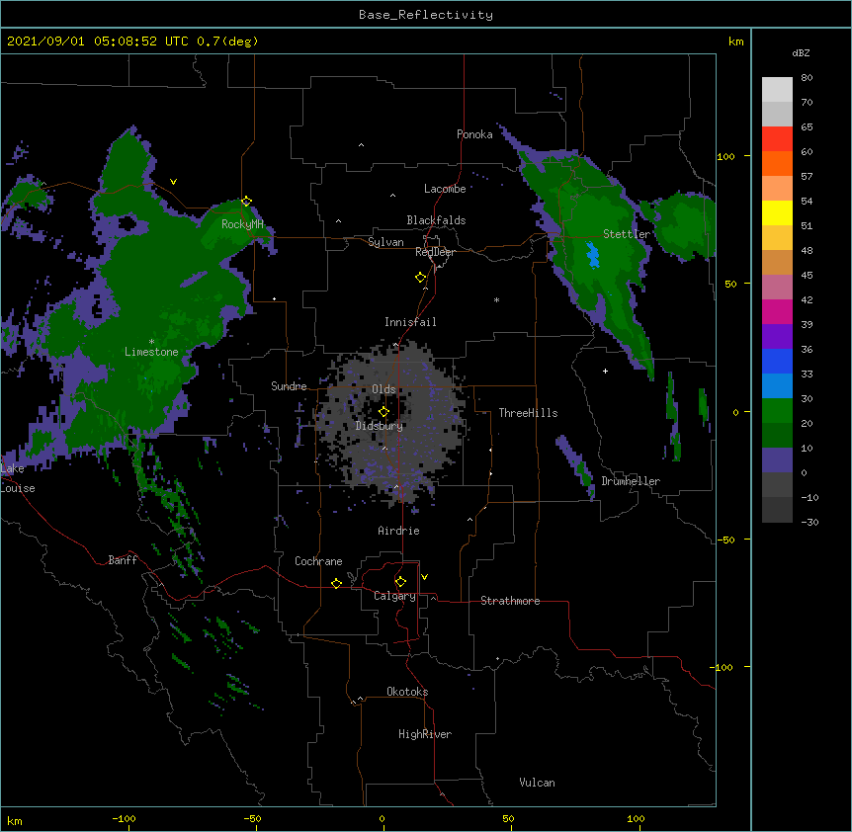This screenshot has height=832, width=852.
Task: Click the 100 tick on horizontal axis
Action: [x=636, y=819]
